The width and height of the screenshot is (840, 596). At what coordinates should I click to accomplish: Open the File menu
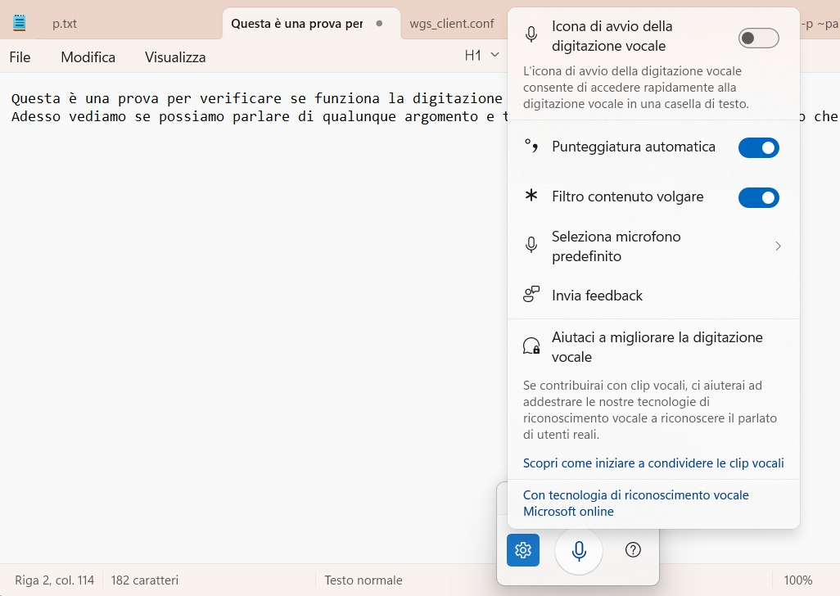(19, 56)
